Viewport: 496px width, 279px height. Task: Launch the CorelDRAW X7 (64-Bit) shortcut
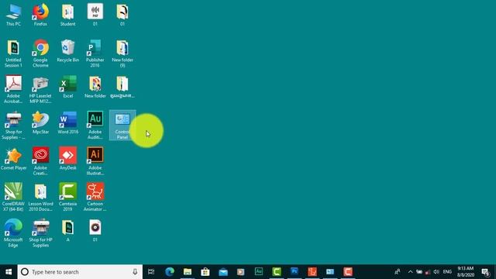tap(13, 197)
